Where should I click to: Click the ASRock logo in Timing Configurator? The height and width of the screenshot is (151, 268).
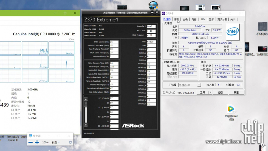coord(133,126)
